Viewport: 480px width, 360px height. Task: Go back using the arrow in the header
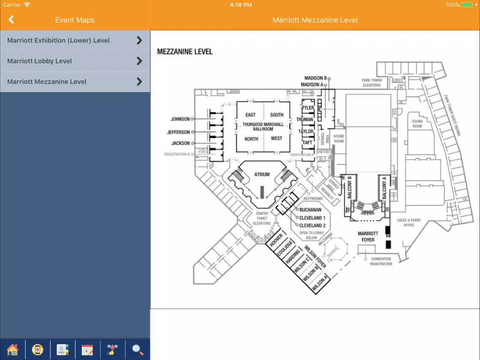pos(11,20)
